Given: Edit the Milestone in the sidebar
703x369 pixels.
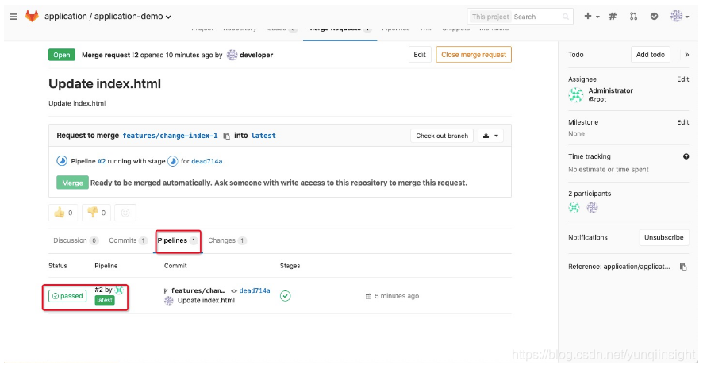Looking at the screenshot, I should coord(682,122).
